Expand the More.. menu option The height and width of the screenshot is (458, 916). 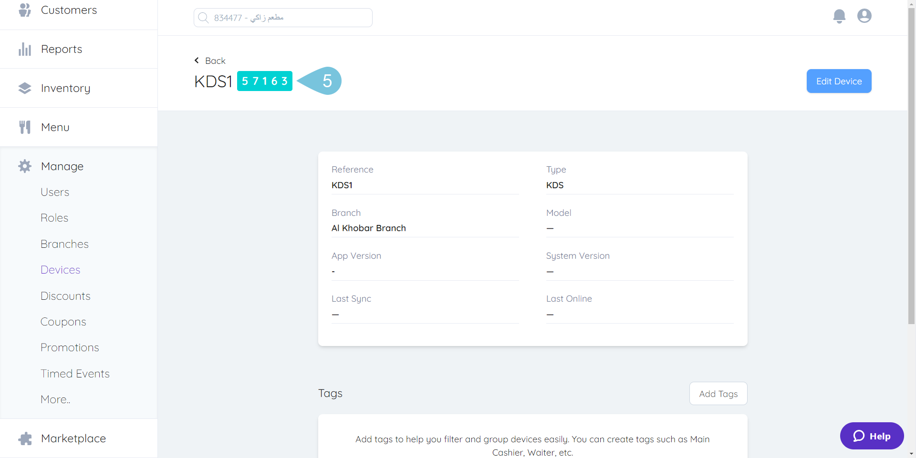[x=55, y=399]
